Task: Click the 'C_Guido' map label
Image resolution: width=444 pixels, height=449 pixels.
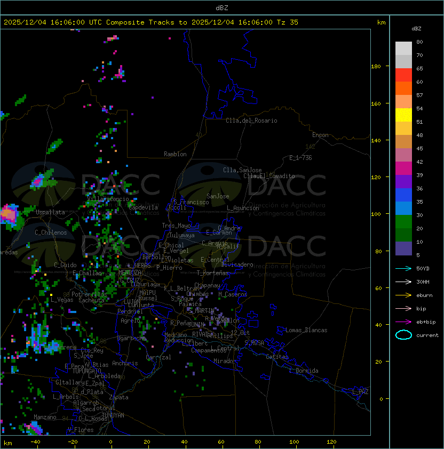Action: pos(65,265)
